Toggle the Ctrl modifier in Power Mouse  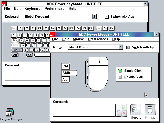pos(66,66)
